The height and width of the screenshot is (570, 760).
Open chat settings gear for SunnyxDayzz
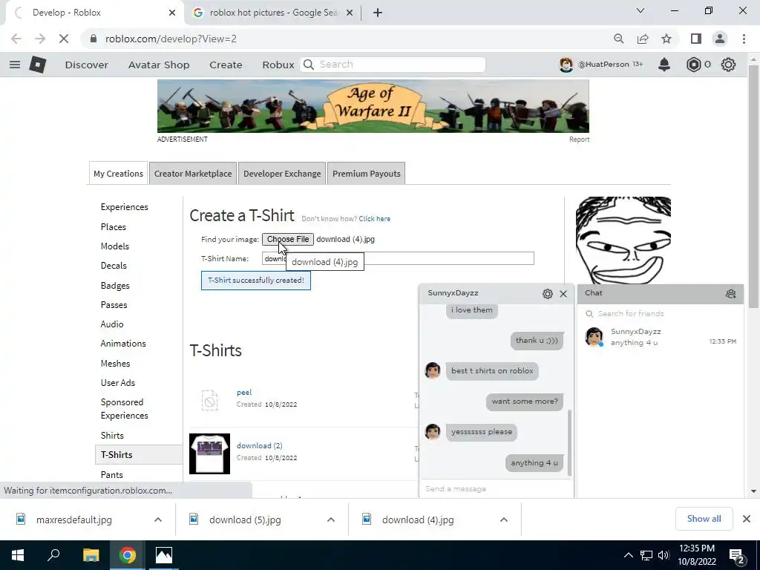tap(548, 294)
